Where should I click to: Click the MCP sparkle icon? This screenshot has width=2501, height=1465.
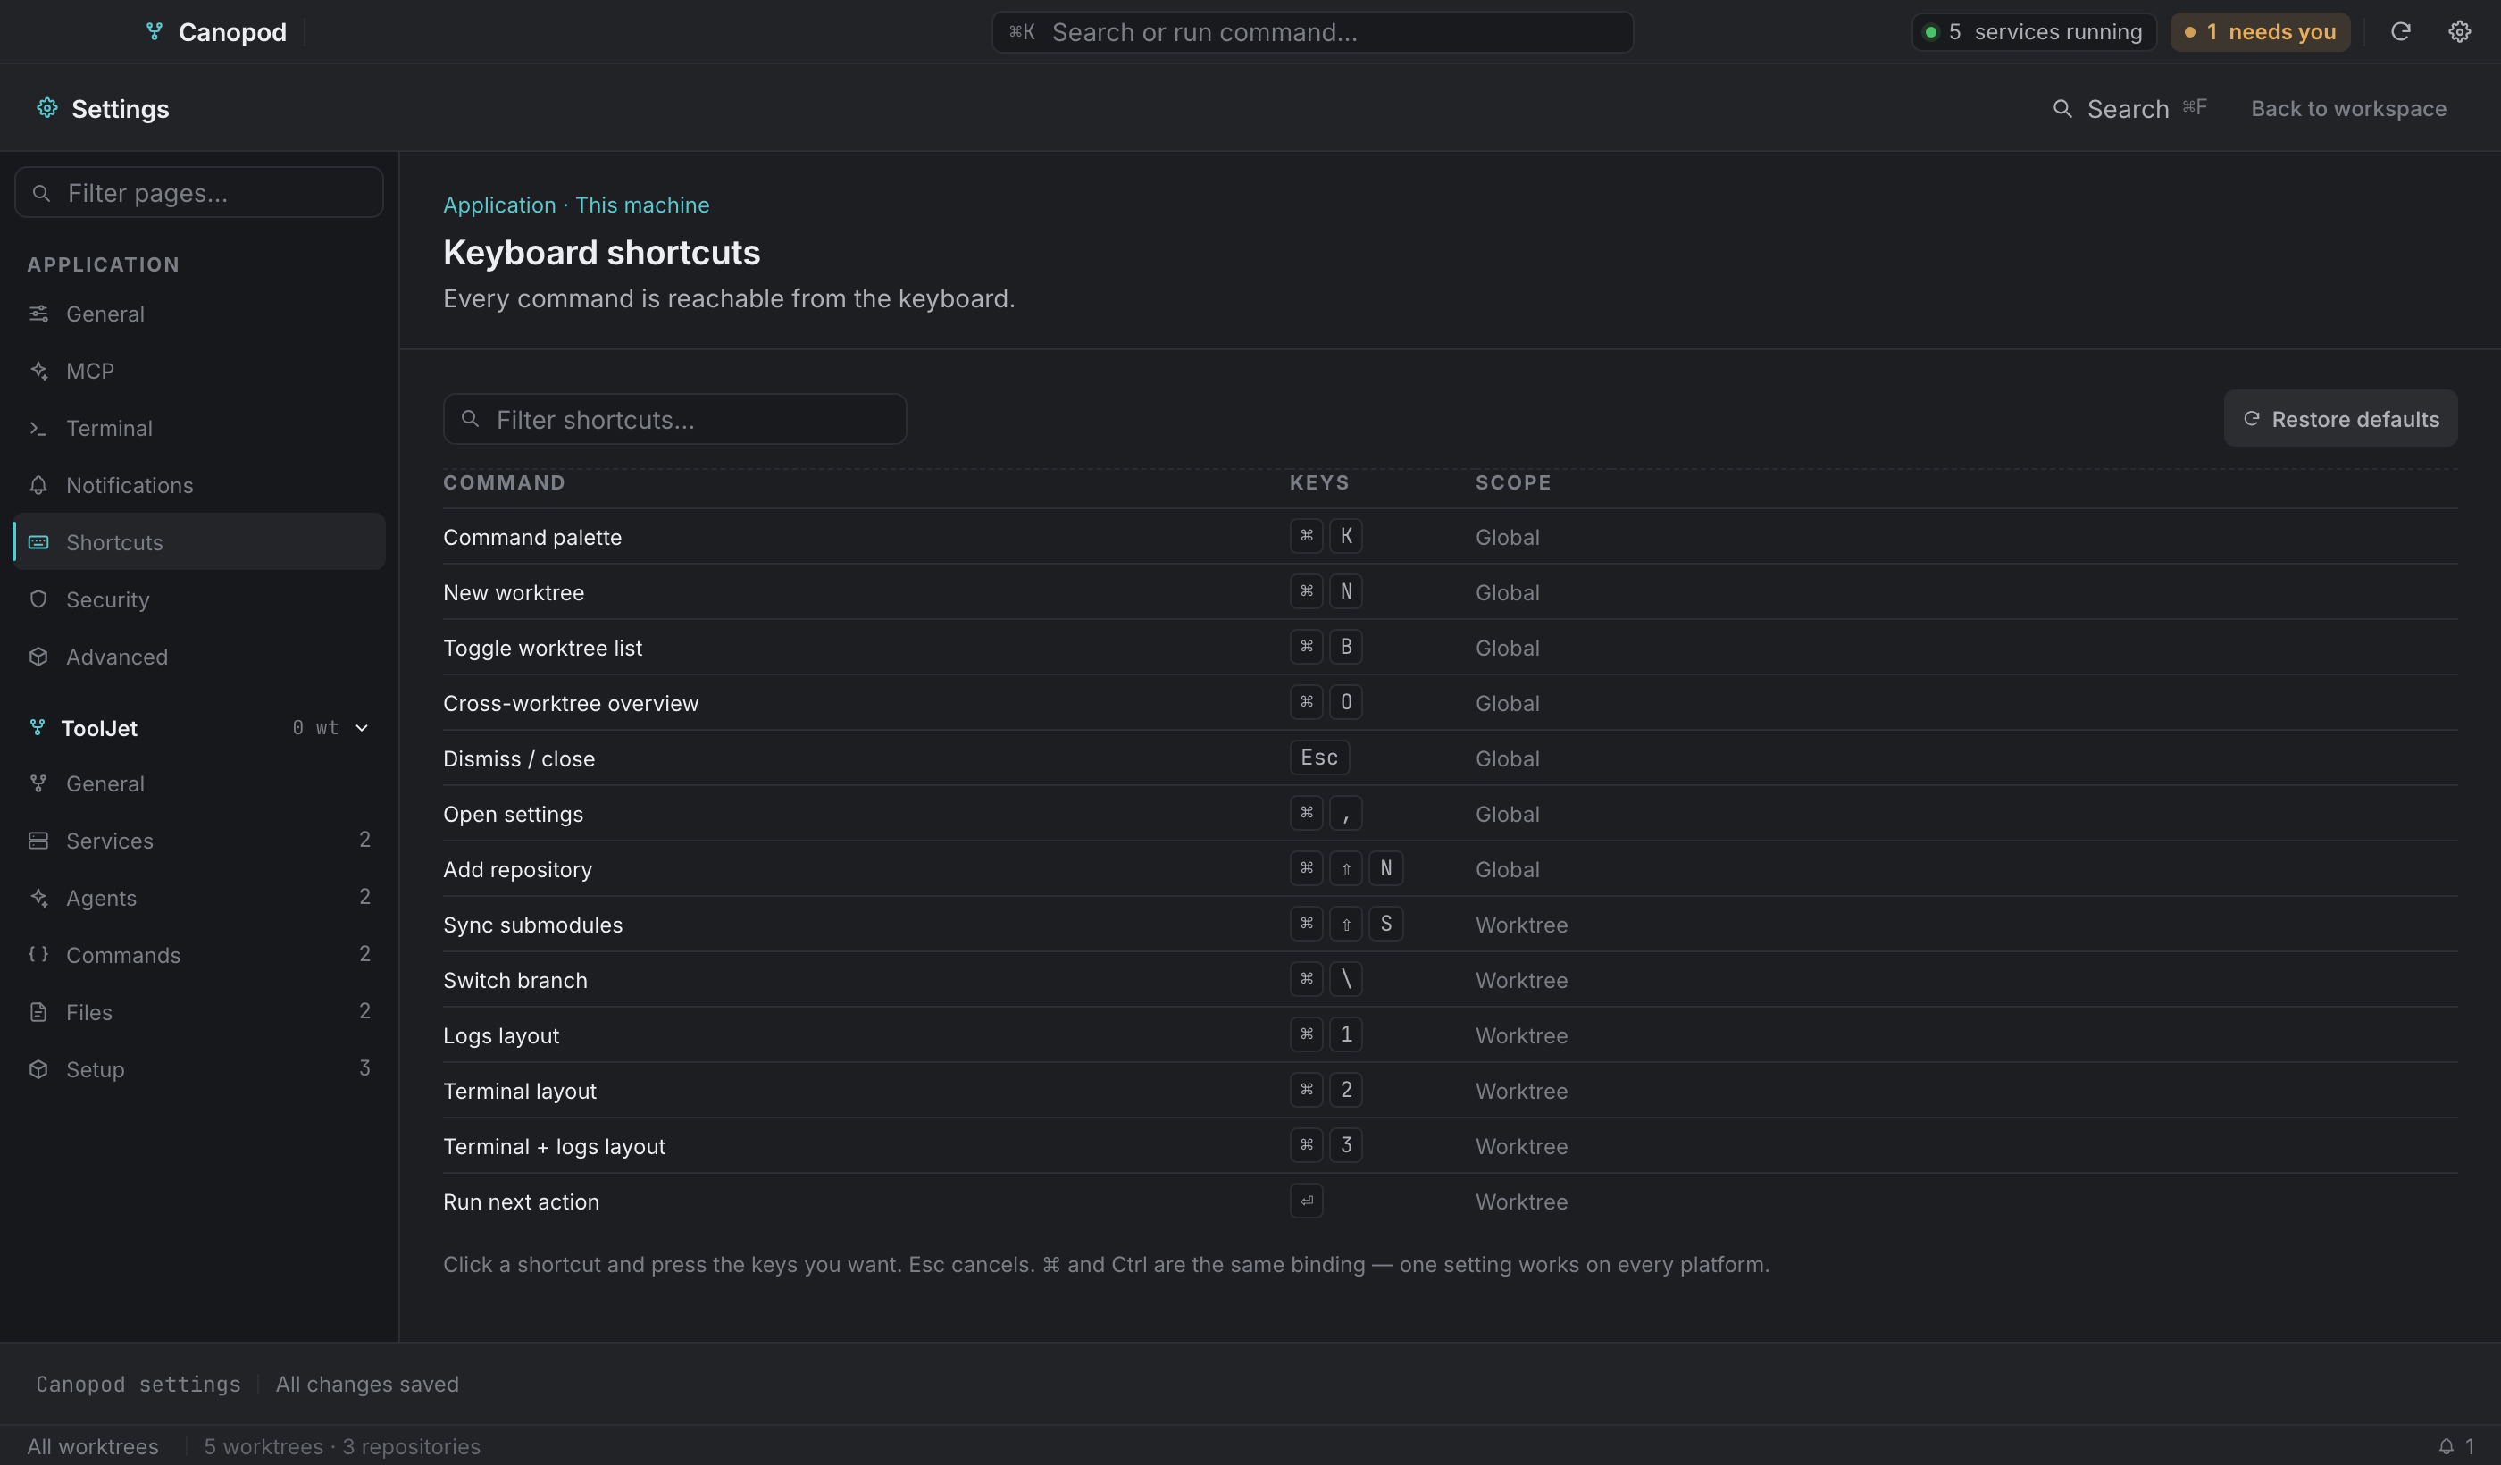[x=38, y=370]
